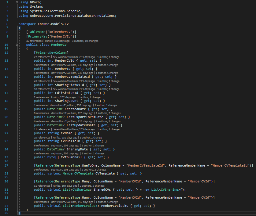Click the MemberCVTemplate type name
The image size is (256, 216).
click(x=78, y=174)
